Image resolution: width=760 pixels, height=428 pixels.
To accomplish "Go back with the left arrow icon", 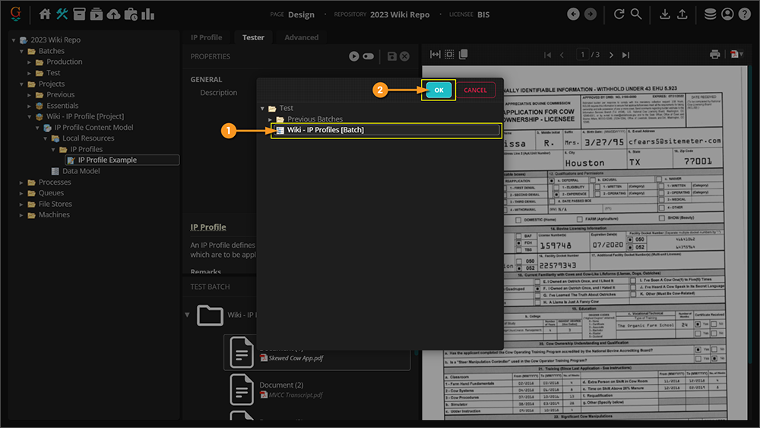I will coord(573,14).
